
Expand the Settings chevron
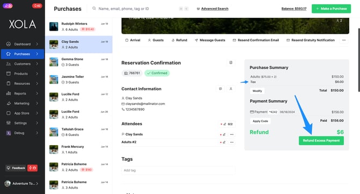37,123
